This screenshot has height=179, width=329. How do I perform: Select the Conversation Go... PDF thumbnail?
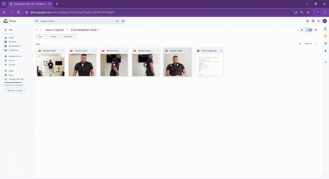(x=209, y=65)
